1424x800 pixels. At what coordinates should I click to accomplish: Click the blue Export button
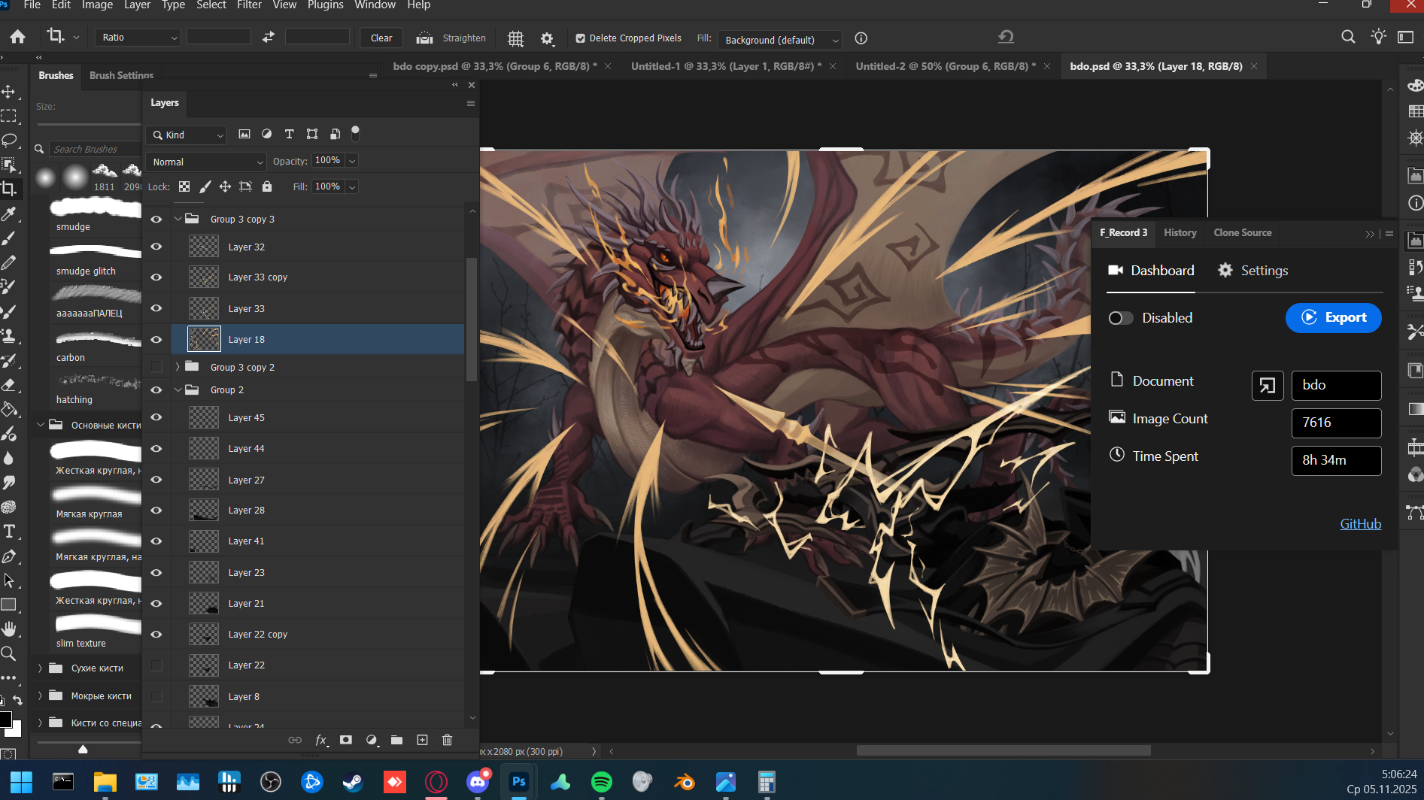click(x=1333, y=317)
